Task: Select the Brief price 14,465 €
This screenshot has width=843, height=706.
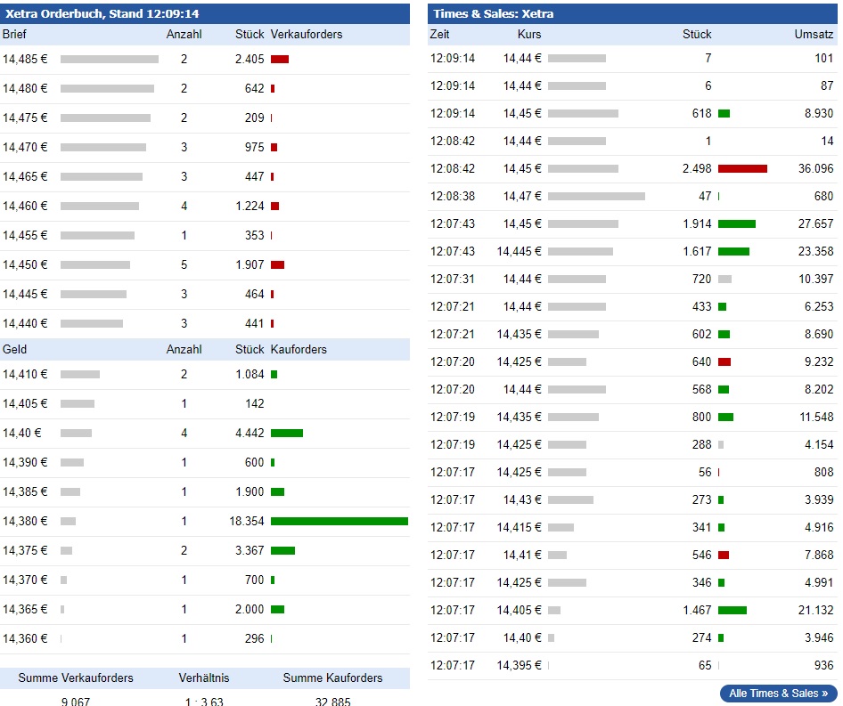Action: (25, 176)
